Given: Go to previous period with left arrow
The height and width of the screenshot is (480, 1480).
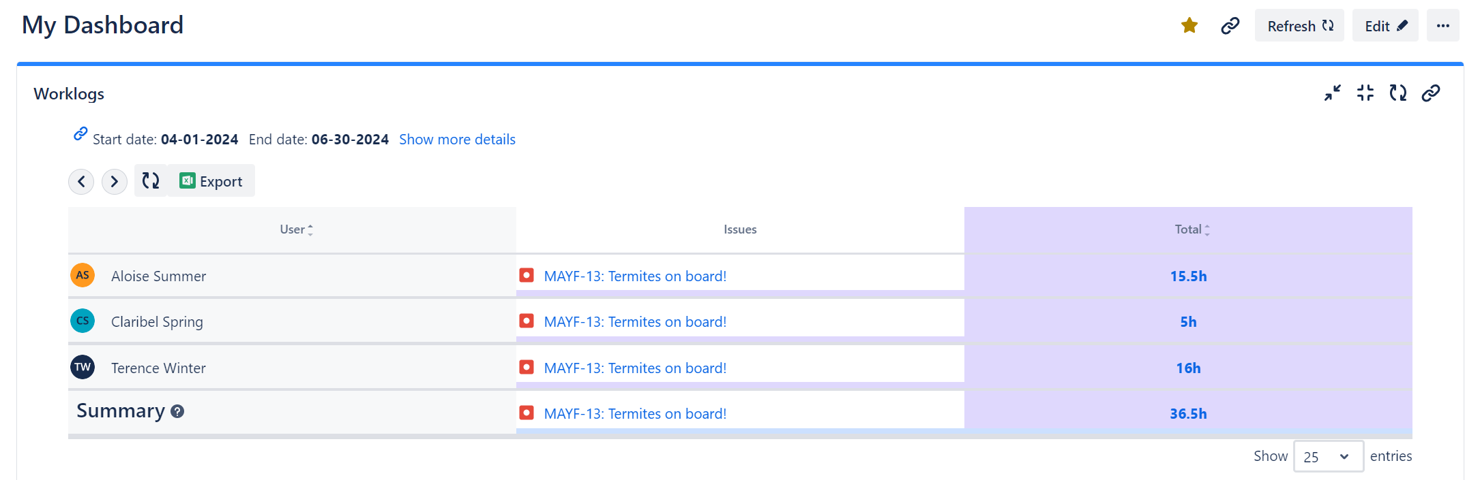Looking at the screenshot, I should (81, 182).
